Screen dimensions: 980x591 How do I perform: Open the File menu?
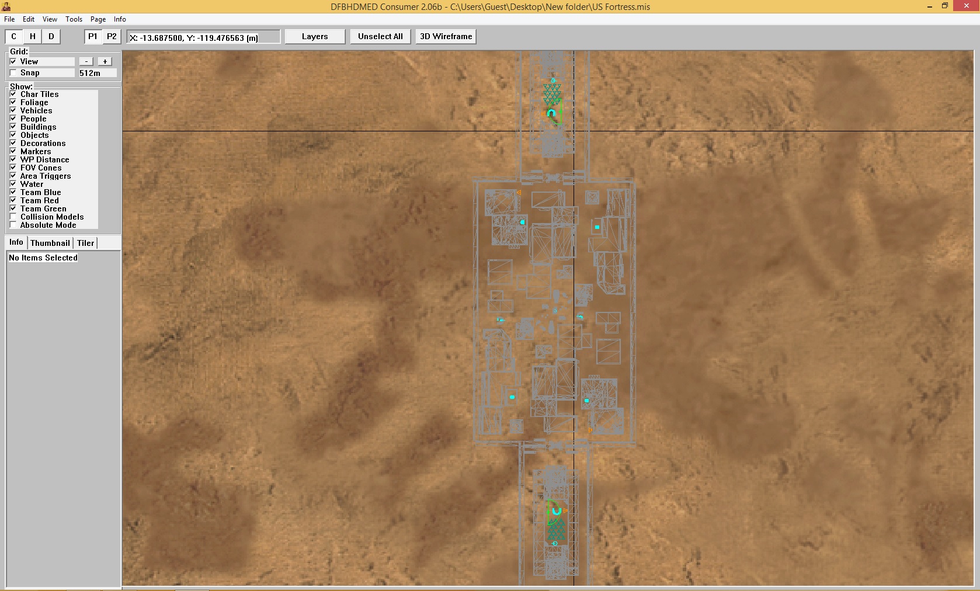9,19
